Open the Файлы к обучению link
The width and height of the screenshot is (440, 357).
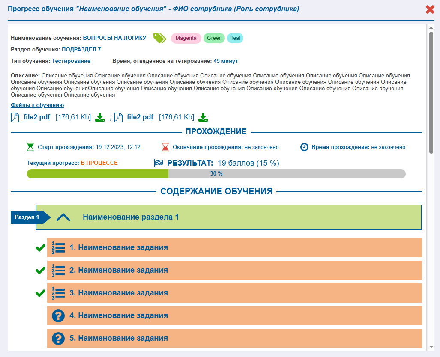pyautogui.click(x=37, y=105)
